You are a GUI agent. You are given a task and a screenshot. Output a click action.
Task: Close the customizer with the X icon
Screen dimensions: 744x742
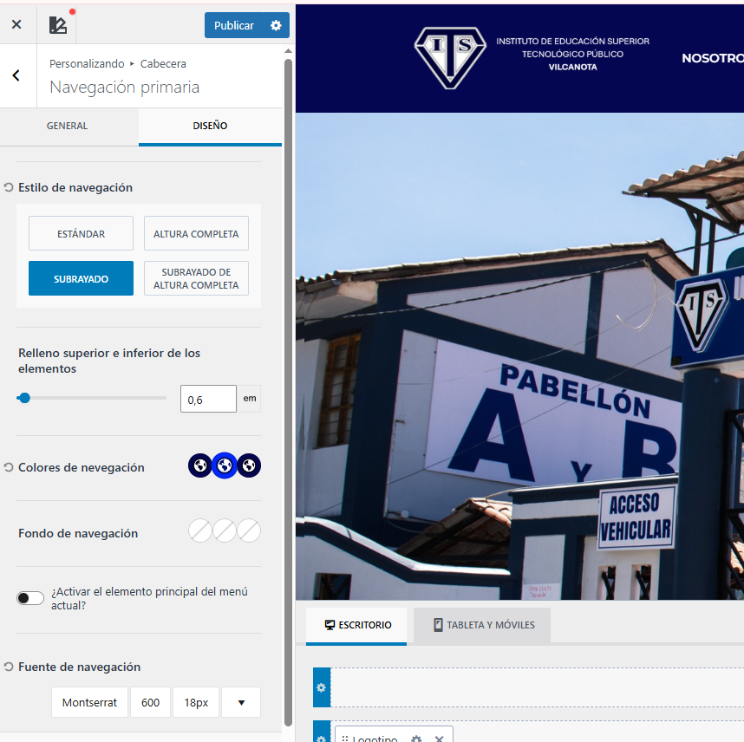coord(16,25)
